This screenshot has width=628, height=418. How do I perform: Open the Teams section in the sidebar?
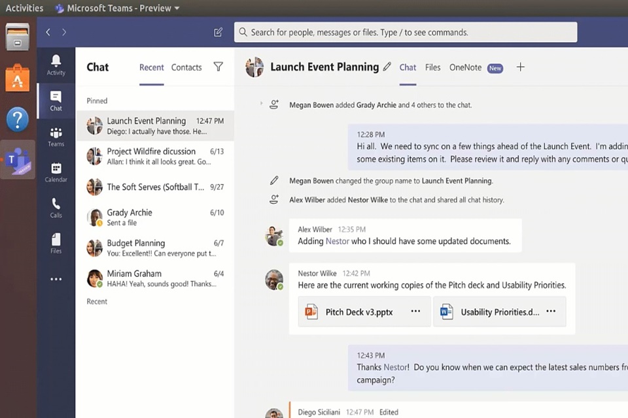[56, 137]
